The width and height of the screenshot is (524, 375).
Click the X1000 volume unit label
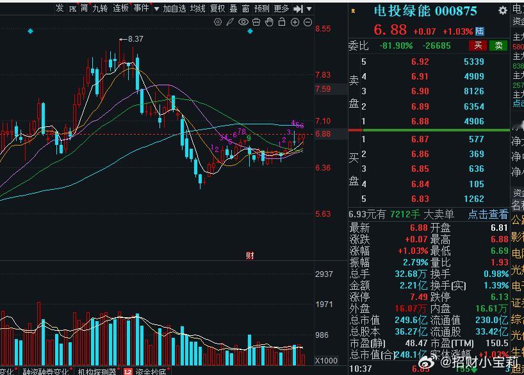(326, 361)
